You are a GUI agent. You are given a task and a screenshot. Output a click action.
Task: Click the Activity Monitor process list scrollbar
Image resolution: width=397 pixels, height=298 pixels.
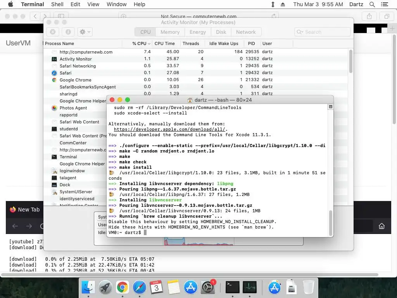[x=350, y=61]
